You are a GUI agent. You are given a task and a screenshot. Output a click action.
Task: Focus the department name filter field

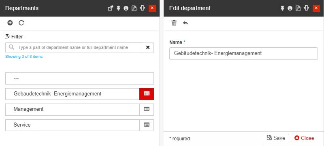click(74, 47)
